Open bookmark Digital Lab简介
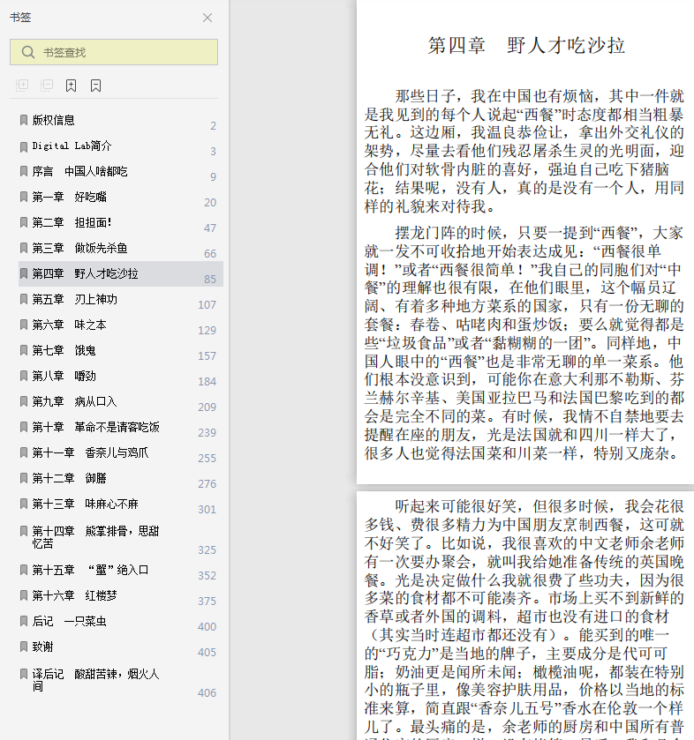 pos(72,146)
